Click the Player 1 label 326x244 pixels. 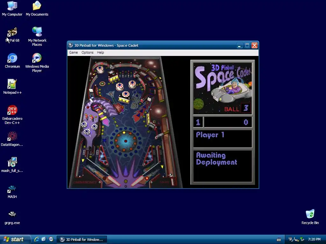tap(210, 135)
